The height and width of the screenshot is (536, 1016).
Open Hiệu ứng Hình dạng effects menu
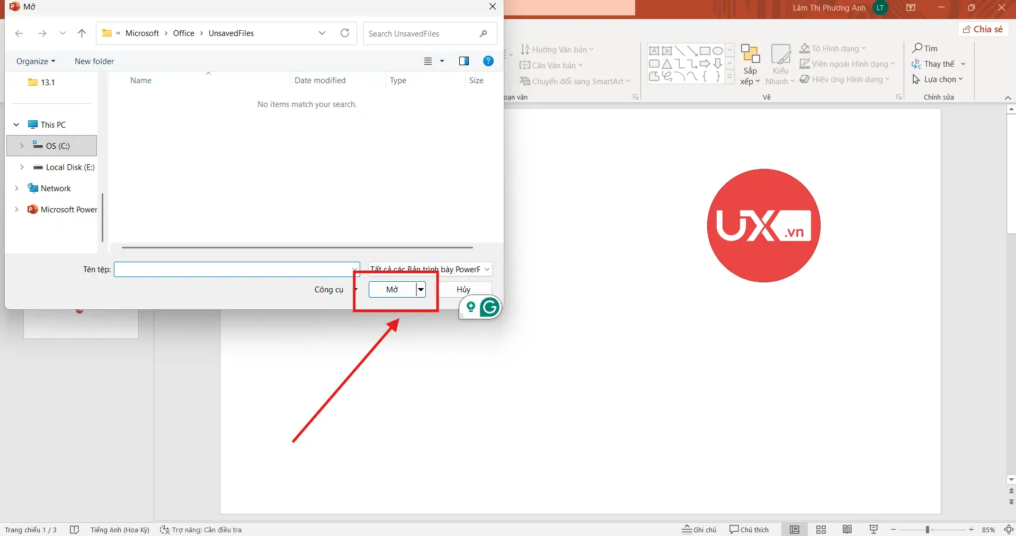click(844, 79)
